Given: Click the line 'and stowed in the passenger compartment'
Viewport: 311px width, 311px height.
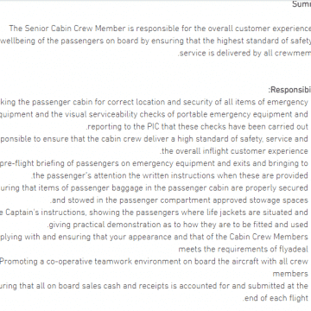Looking at the screenshot, I should coord(180,200).
